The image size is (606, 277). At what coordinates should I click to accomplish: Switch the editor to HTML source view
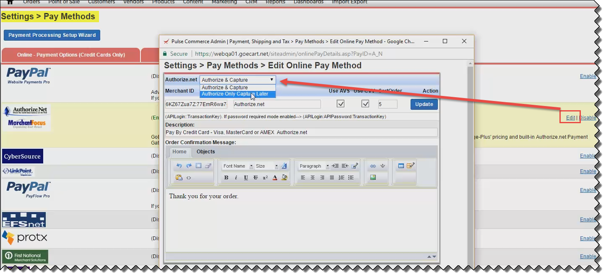tap(189, 178)
